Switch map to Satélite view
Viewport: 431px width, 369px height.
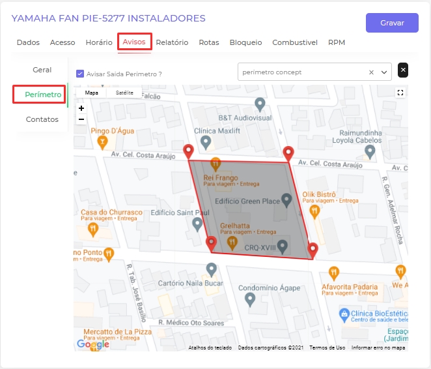[124, 93]
